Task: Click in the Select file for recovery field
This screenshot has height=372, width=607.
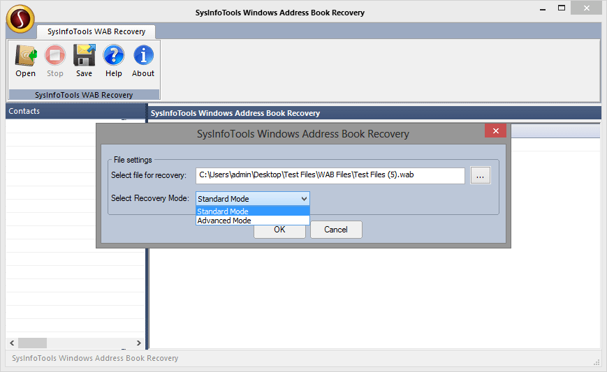Action: point(330,175)
